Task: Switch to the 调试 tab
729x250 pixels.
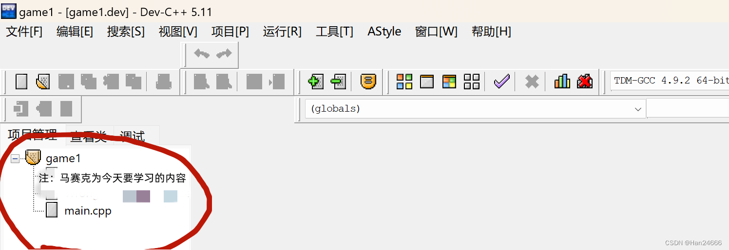Action: (133, 136)
